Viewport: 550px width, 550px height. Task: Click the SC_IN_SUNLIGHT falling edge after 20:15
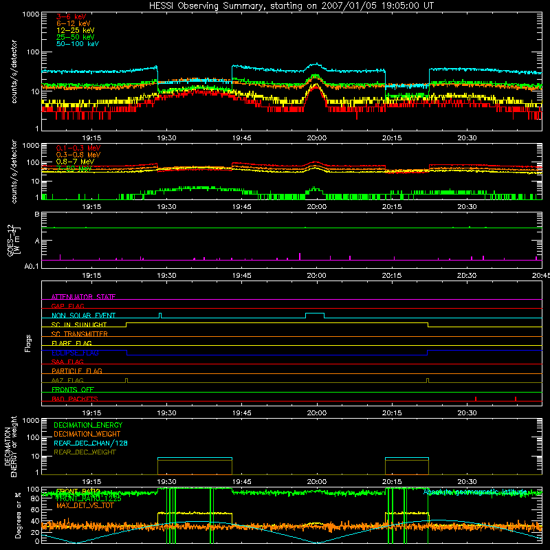[x=428, y=324]
